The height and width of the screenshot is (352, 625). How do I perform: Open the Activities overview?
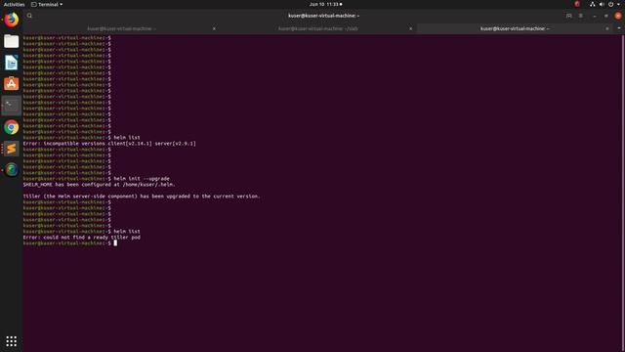click(14, 4)
